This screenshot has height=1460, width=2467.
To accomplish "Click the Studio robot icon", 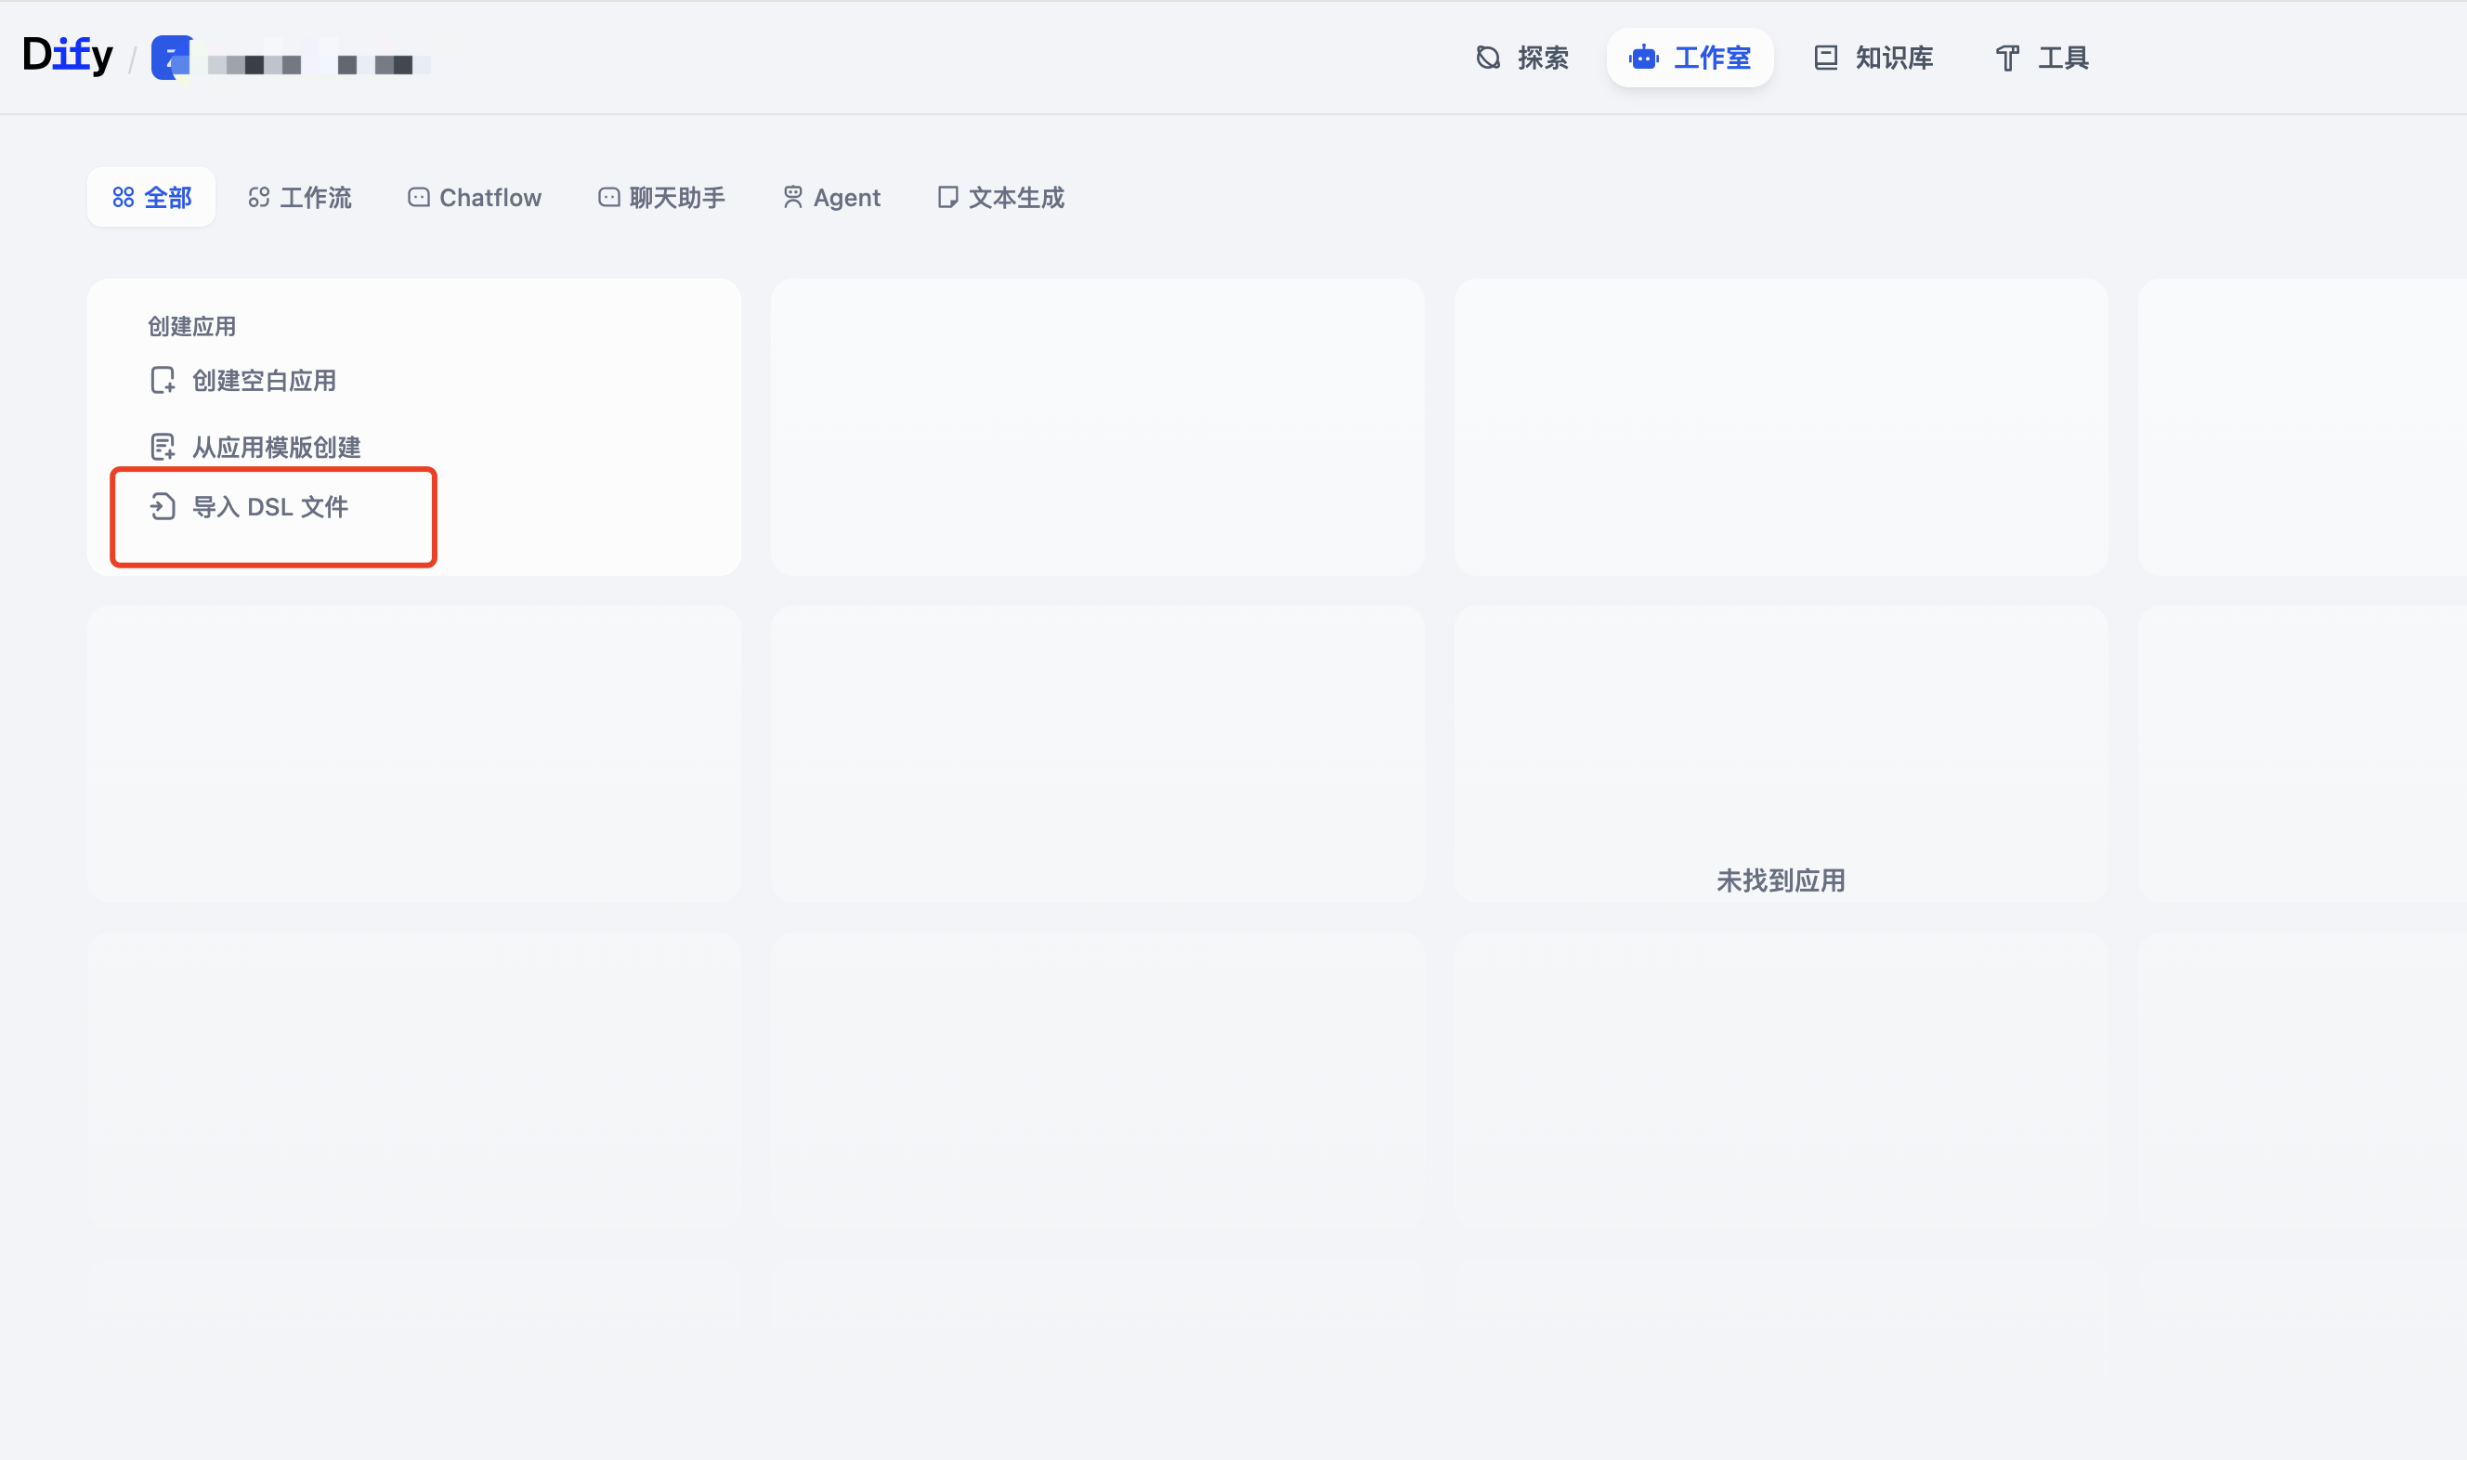I will [x=1644, y=58].
